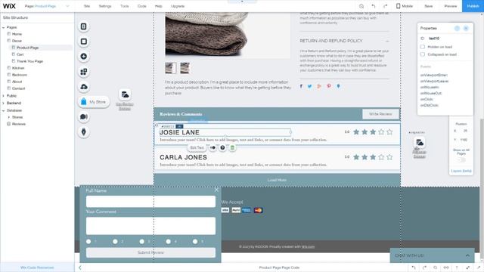This screenshot has width=484, height=272.
Task: Click the Save button
Action: (429, 6)
